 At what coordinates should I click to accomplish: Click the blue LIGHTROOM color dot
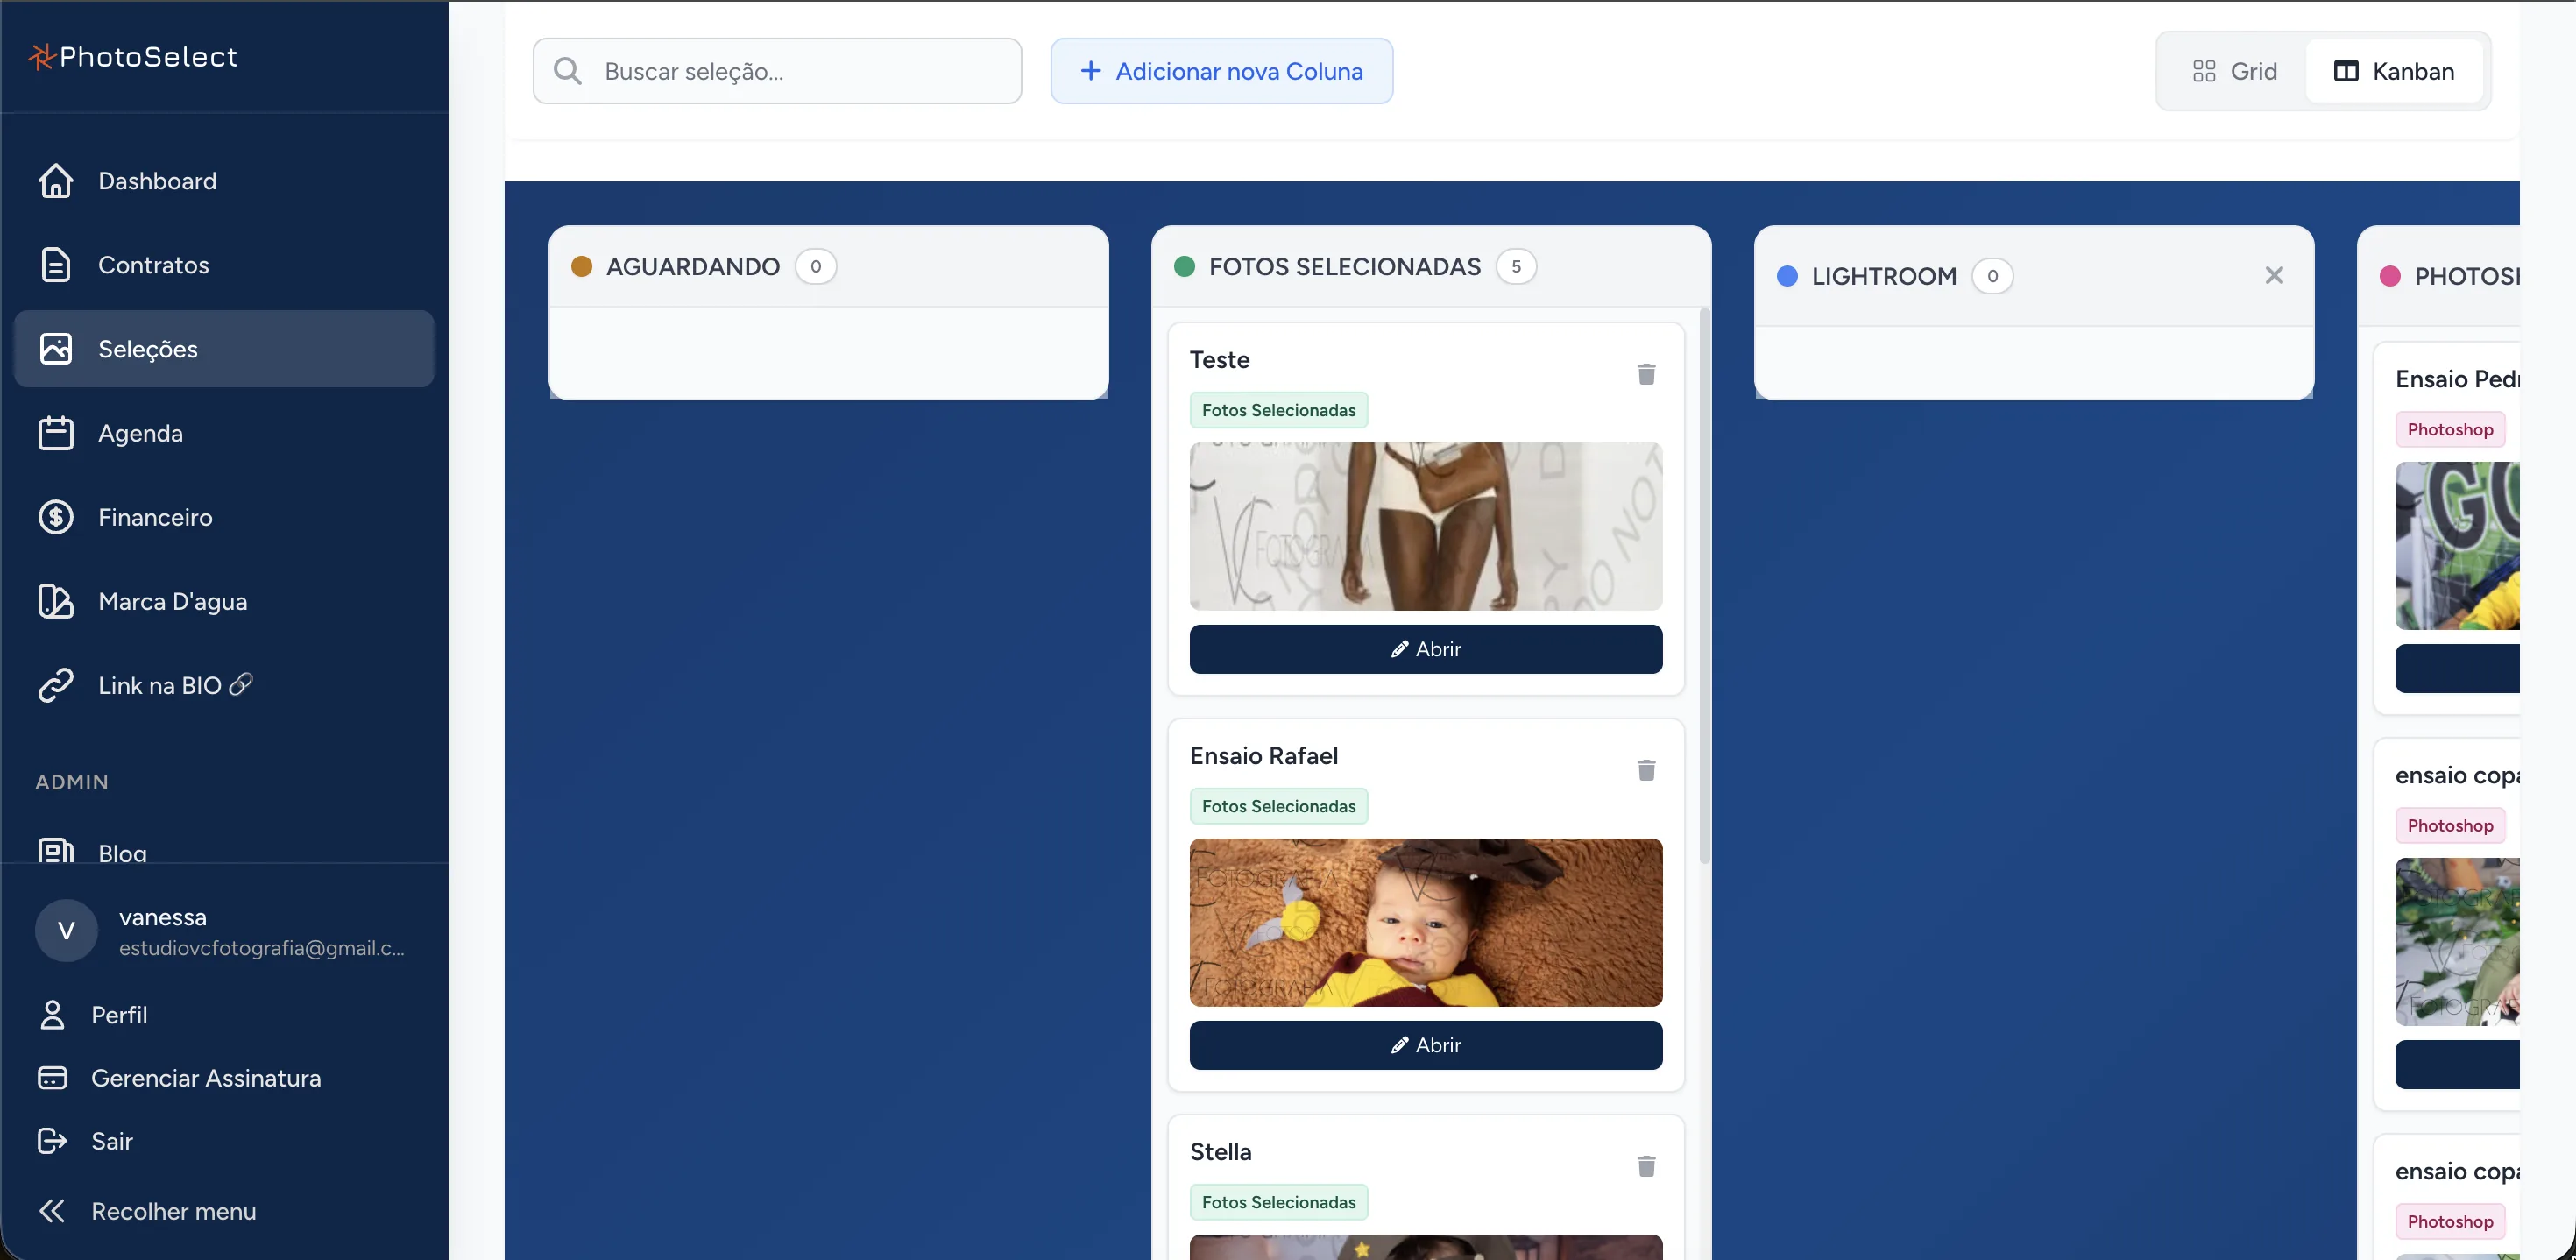click(1787, 276)
